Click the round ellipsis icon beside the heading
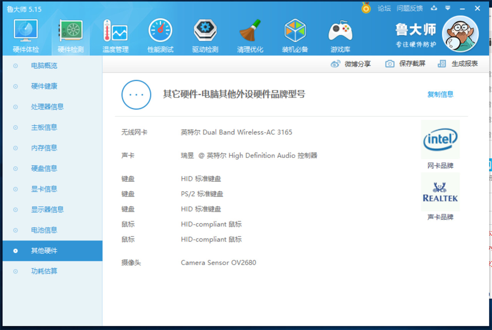Viewport: 492px width, 330px height. 136,95
